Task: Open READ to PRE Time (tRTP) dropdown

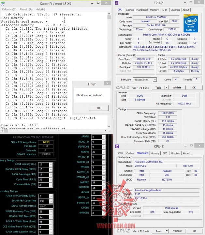Action: pyautogui.click(x=51, y=217)
